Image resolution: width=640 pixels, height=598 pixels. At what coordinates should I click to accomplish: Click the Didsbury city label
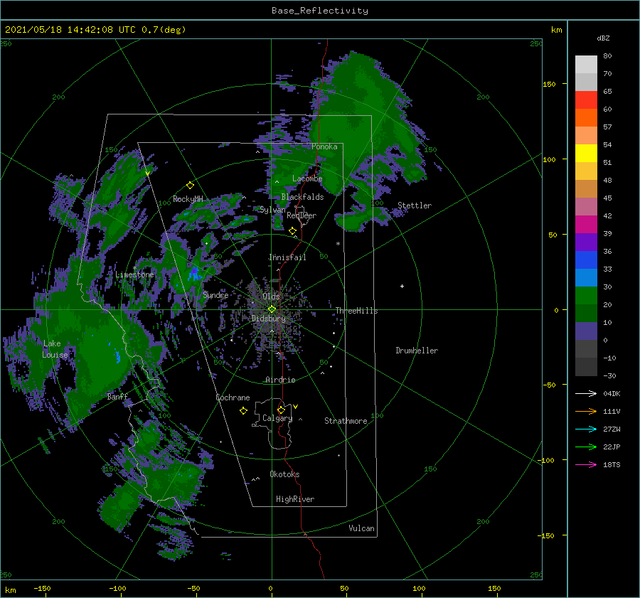[268, 319]
